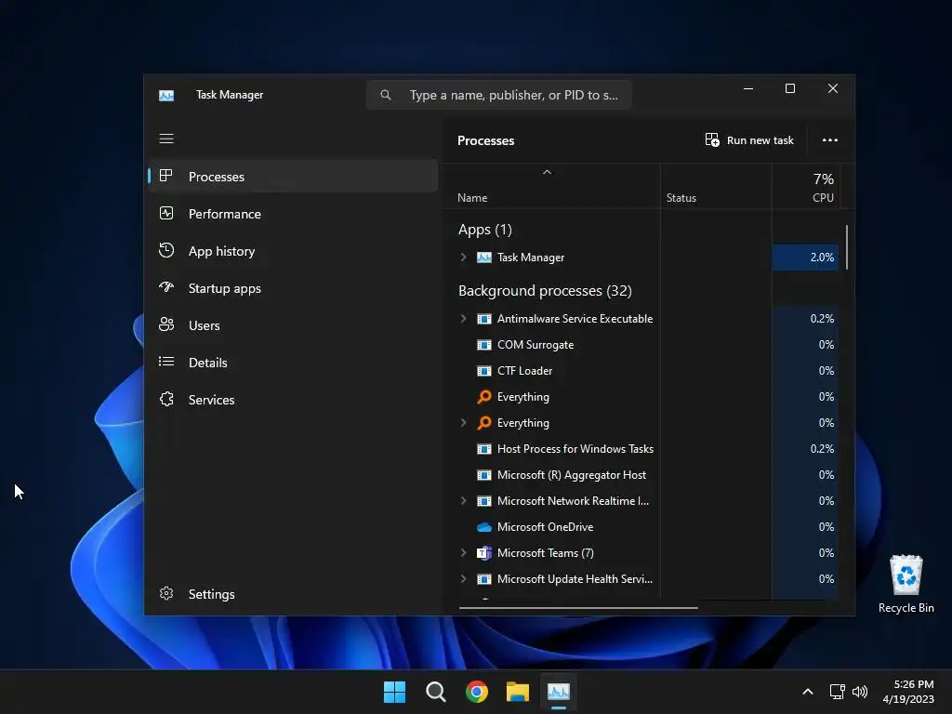Sort by the Status column header

coord(716,187)
